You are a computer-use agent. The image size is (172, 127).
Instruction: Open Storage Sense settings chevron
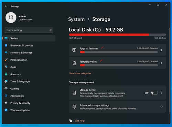(161, 93)
